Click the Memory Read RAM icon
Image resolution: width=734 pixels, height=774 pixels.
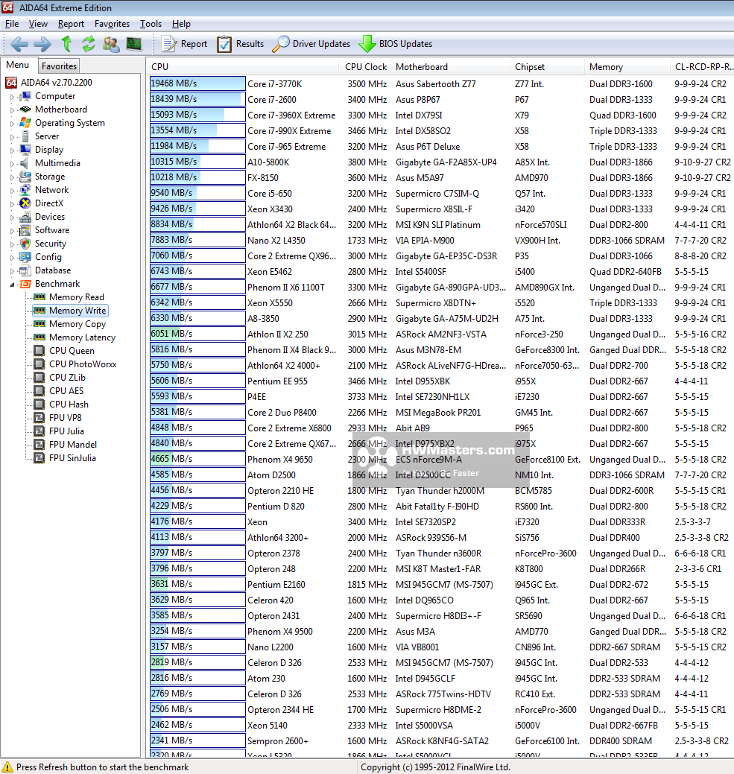pyautogui.click(x=39, y=296)
